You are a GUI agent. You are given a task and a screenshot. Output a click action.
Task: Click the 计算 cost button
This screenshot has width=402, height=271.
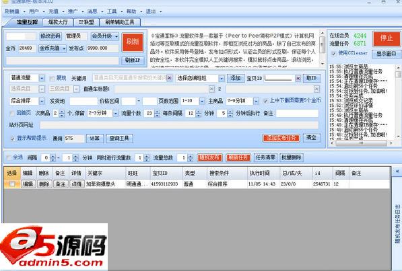(94, 139)
